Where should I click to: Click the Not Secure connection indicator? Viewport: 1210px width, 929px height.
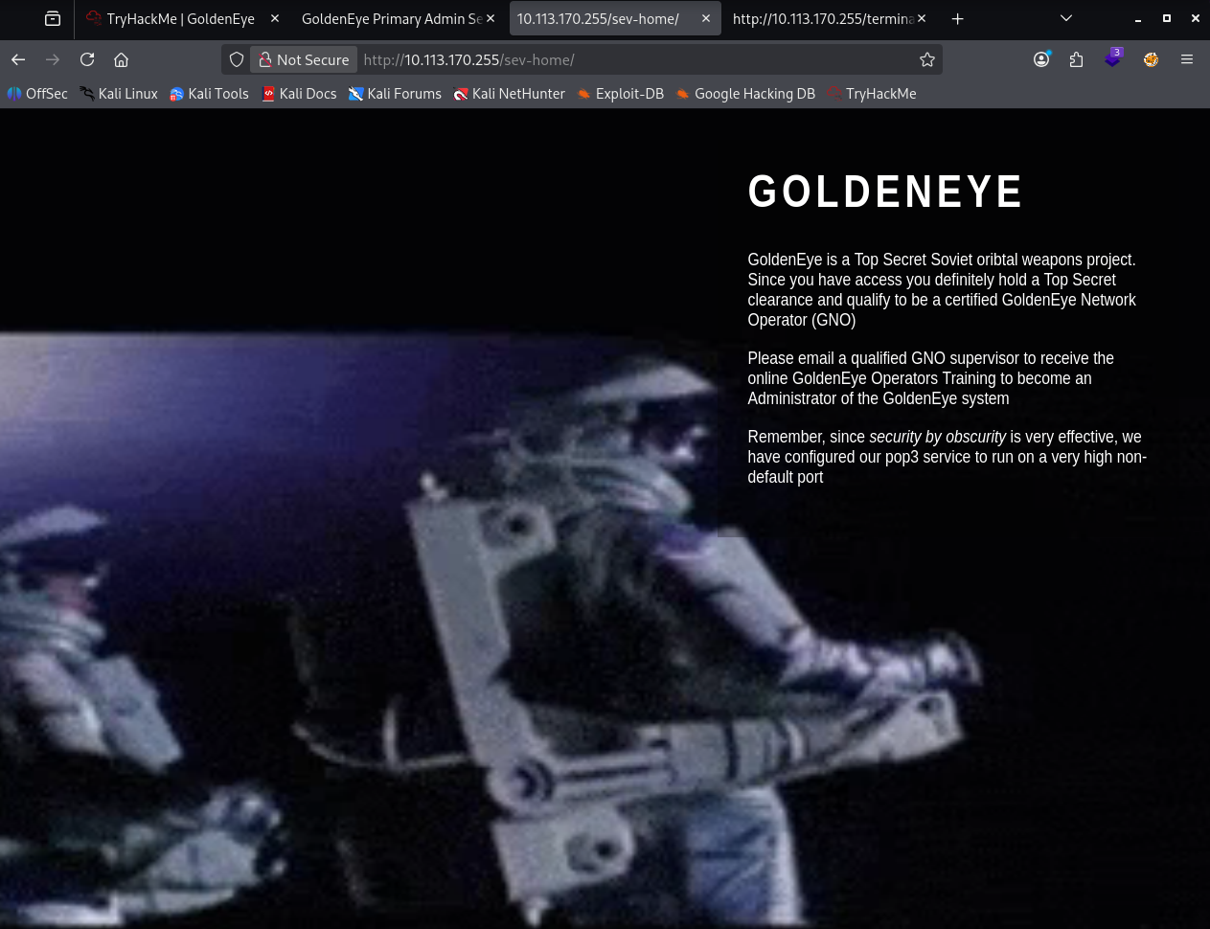(304, 59)
